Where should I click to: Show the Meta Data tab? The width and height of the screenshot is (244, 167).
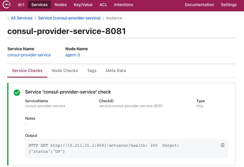tap(116, 71)
